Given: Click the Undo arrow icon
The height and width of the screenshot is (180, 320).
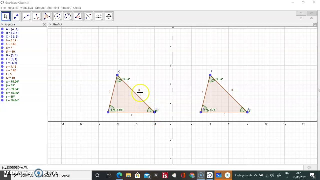Looking at the screenshot, I should tap(301, 13).
